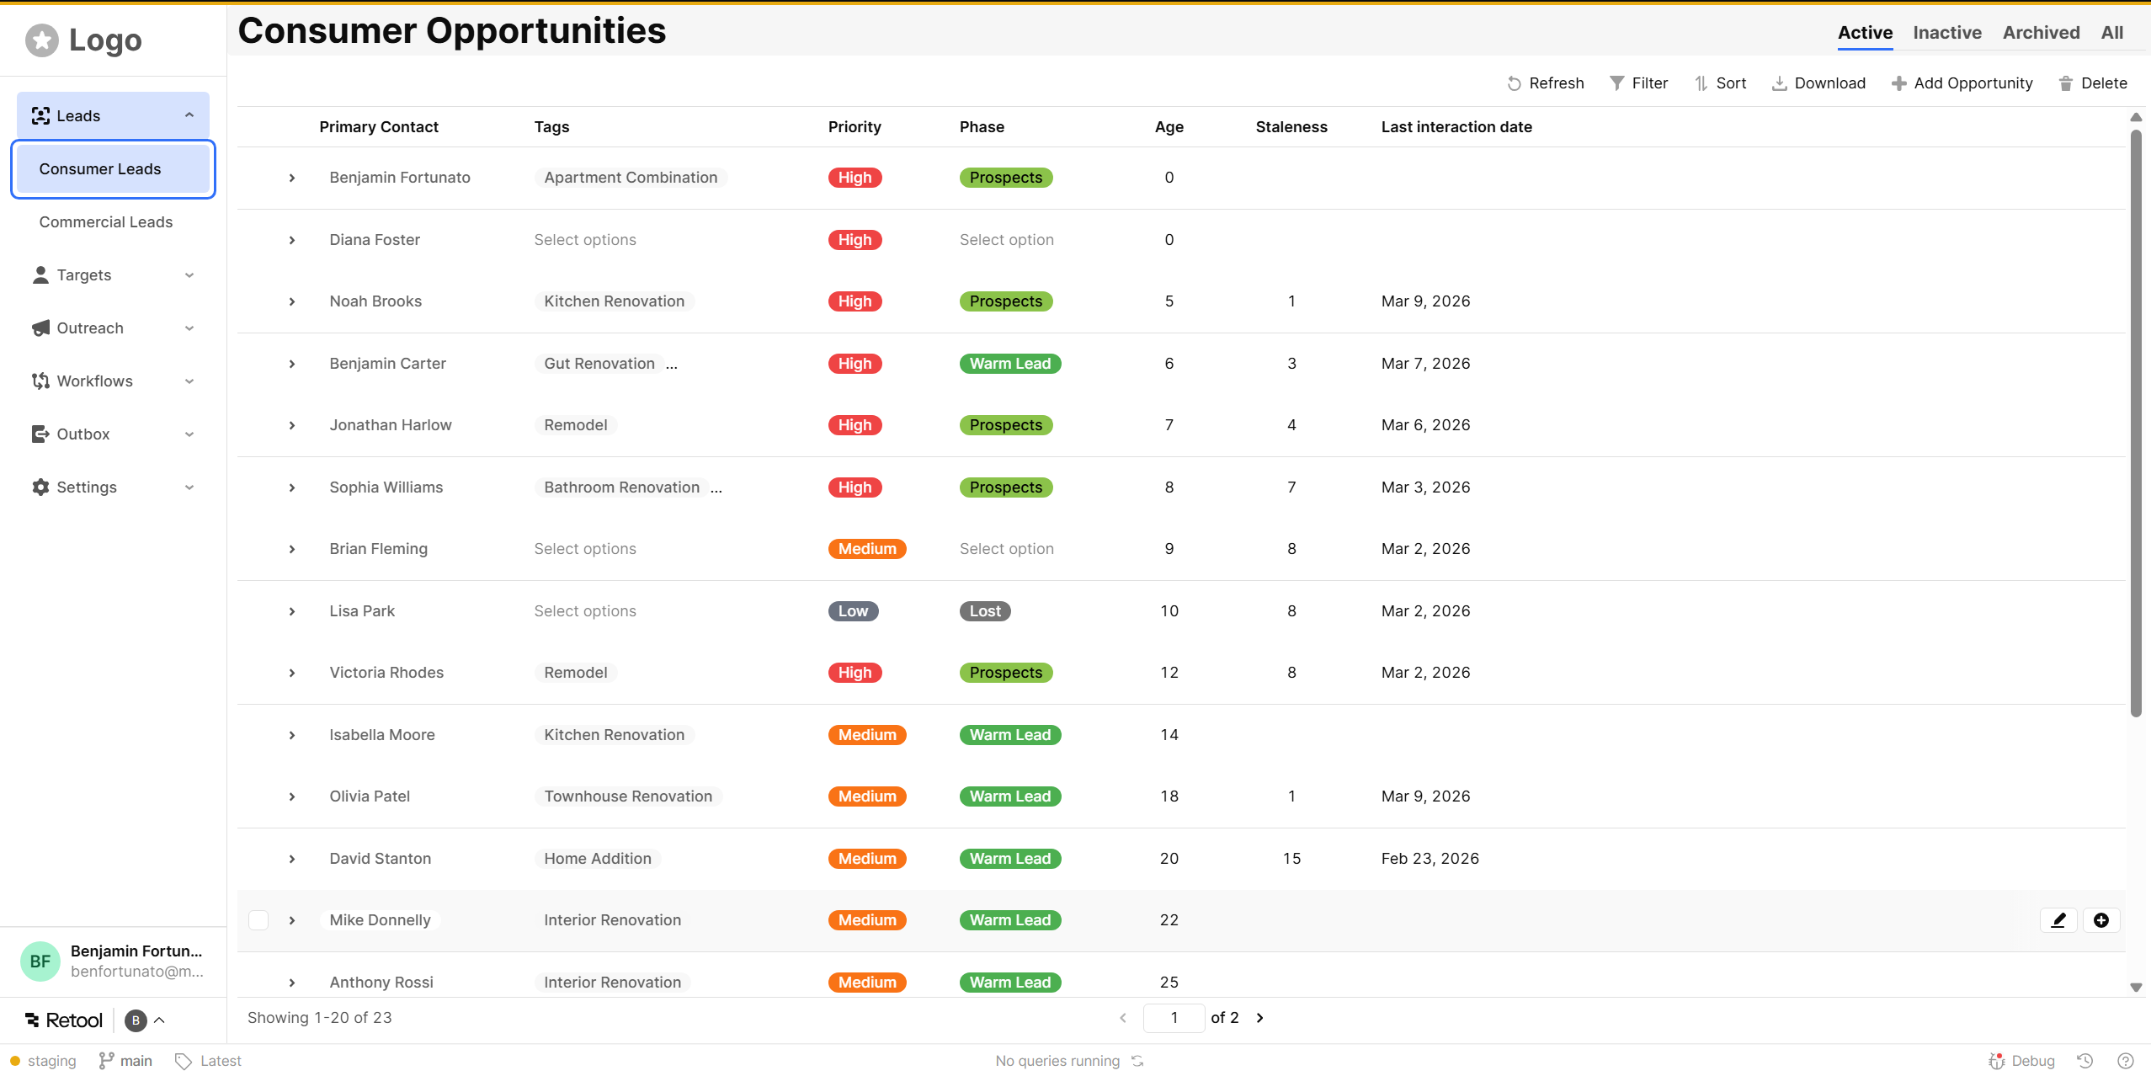The height and width of the screenshot is (1076, 2151).
Task: Switch to the Inactive tab
Action: pyautogui.click(x=1946, y=33)
